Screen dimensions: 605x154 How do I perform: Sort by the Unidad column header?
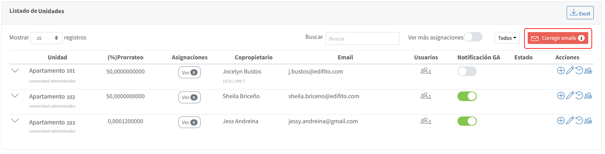pos(57,57)
